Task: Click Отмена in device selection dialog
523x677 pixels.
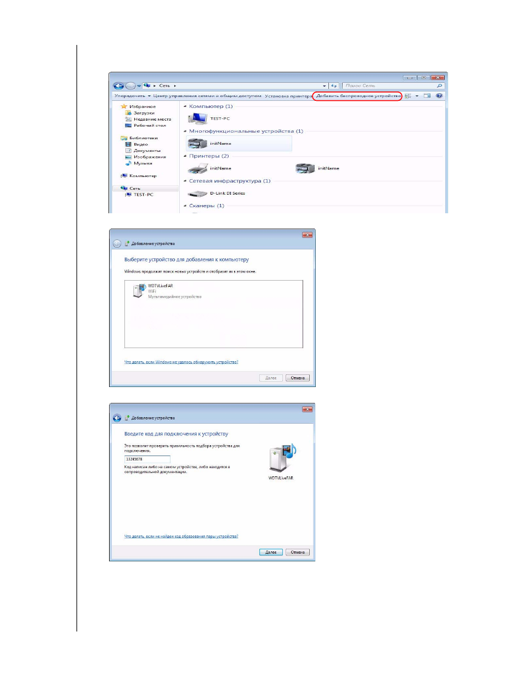Action: (x=298, y=378)
